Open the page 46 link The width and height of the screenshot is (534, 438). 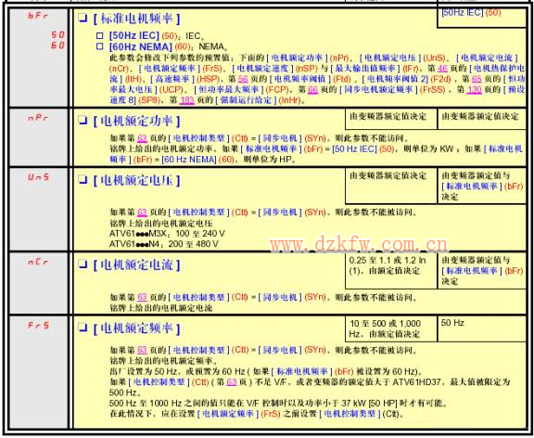point(442,69)
